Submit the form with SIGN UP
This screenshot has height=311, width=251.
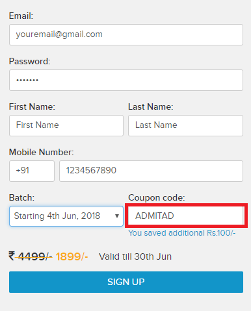[x=126, y=282]
